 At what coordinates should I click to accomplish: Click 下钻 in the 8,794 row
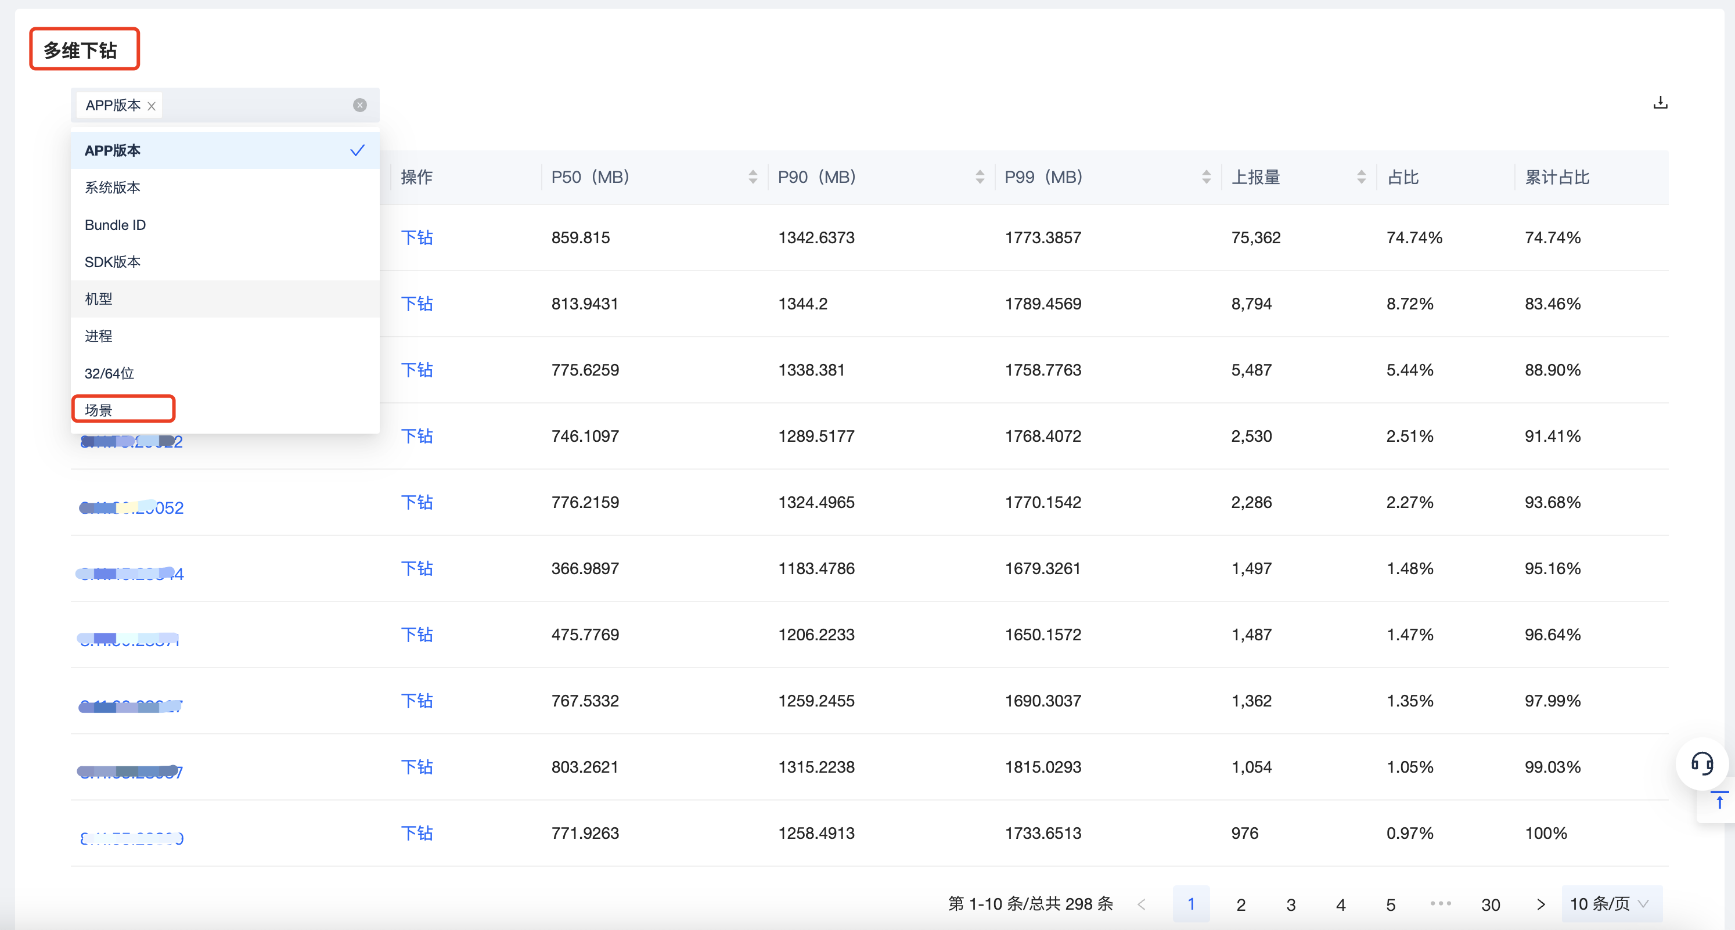pyautogui.click(x=417, y=304)
